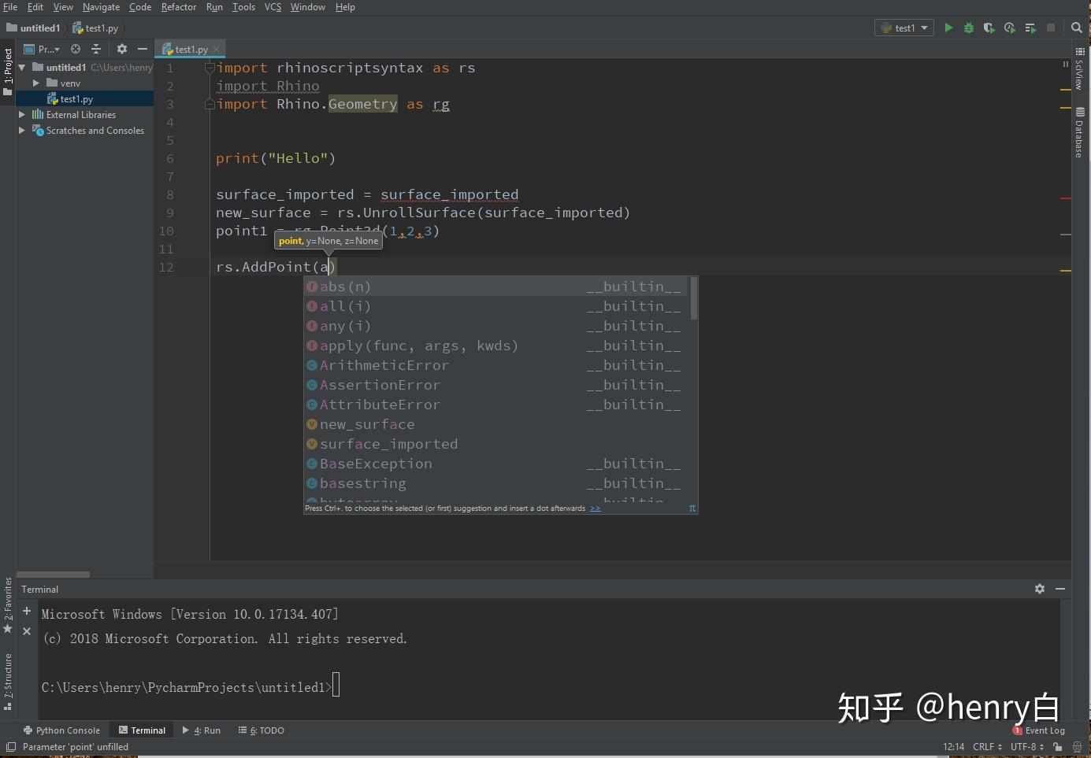The height and width of the screenshot is (758, 1091).
Task: Switch to the 6: TODO tab
Action: (262, 730)
